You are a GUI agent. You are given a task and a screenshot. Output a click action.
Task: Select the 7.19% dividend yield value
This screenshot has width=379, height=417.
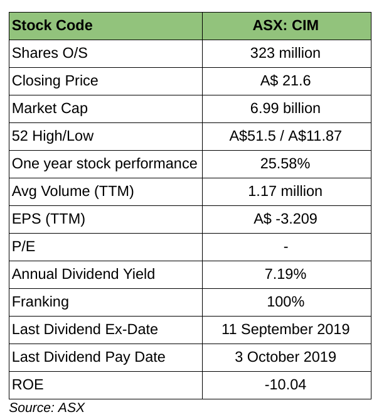pos(286,274)
